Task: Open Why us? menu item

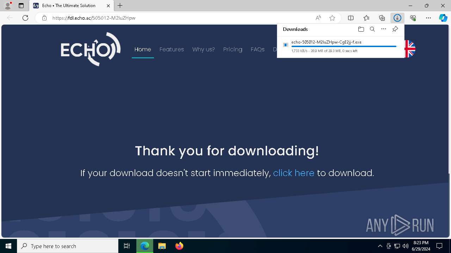Action: point(203,50)
